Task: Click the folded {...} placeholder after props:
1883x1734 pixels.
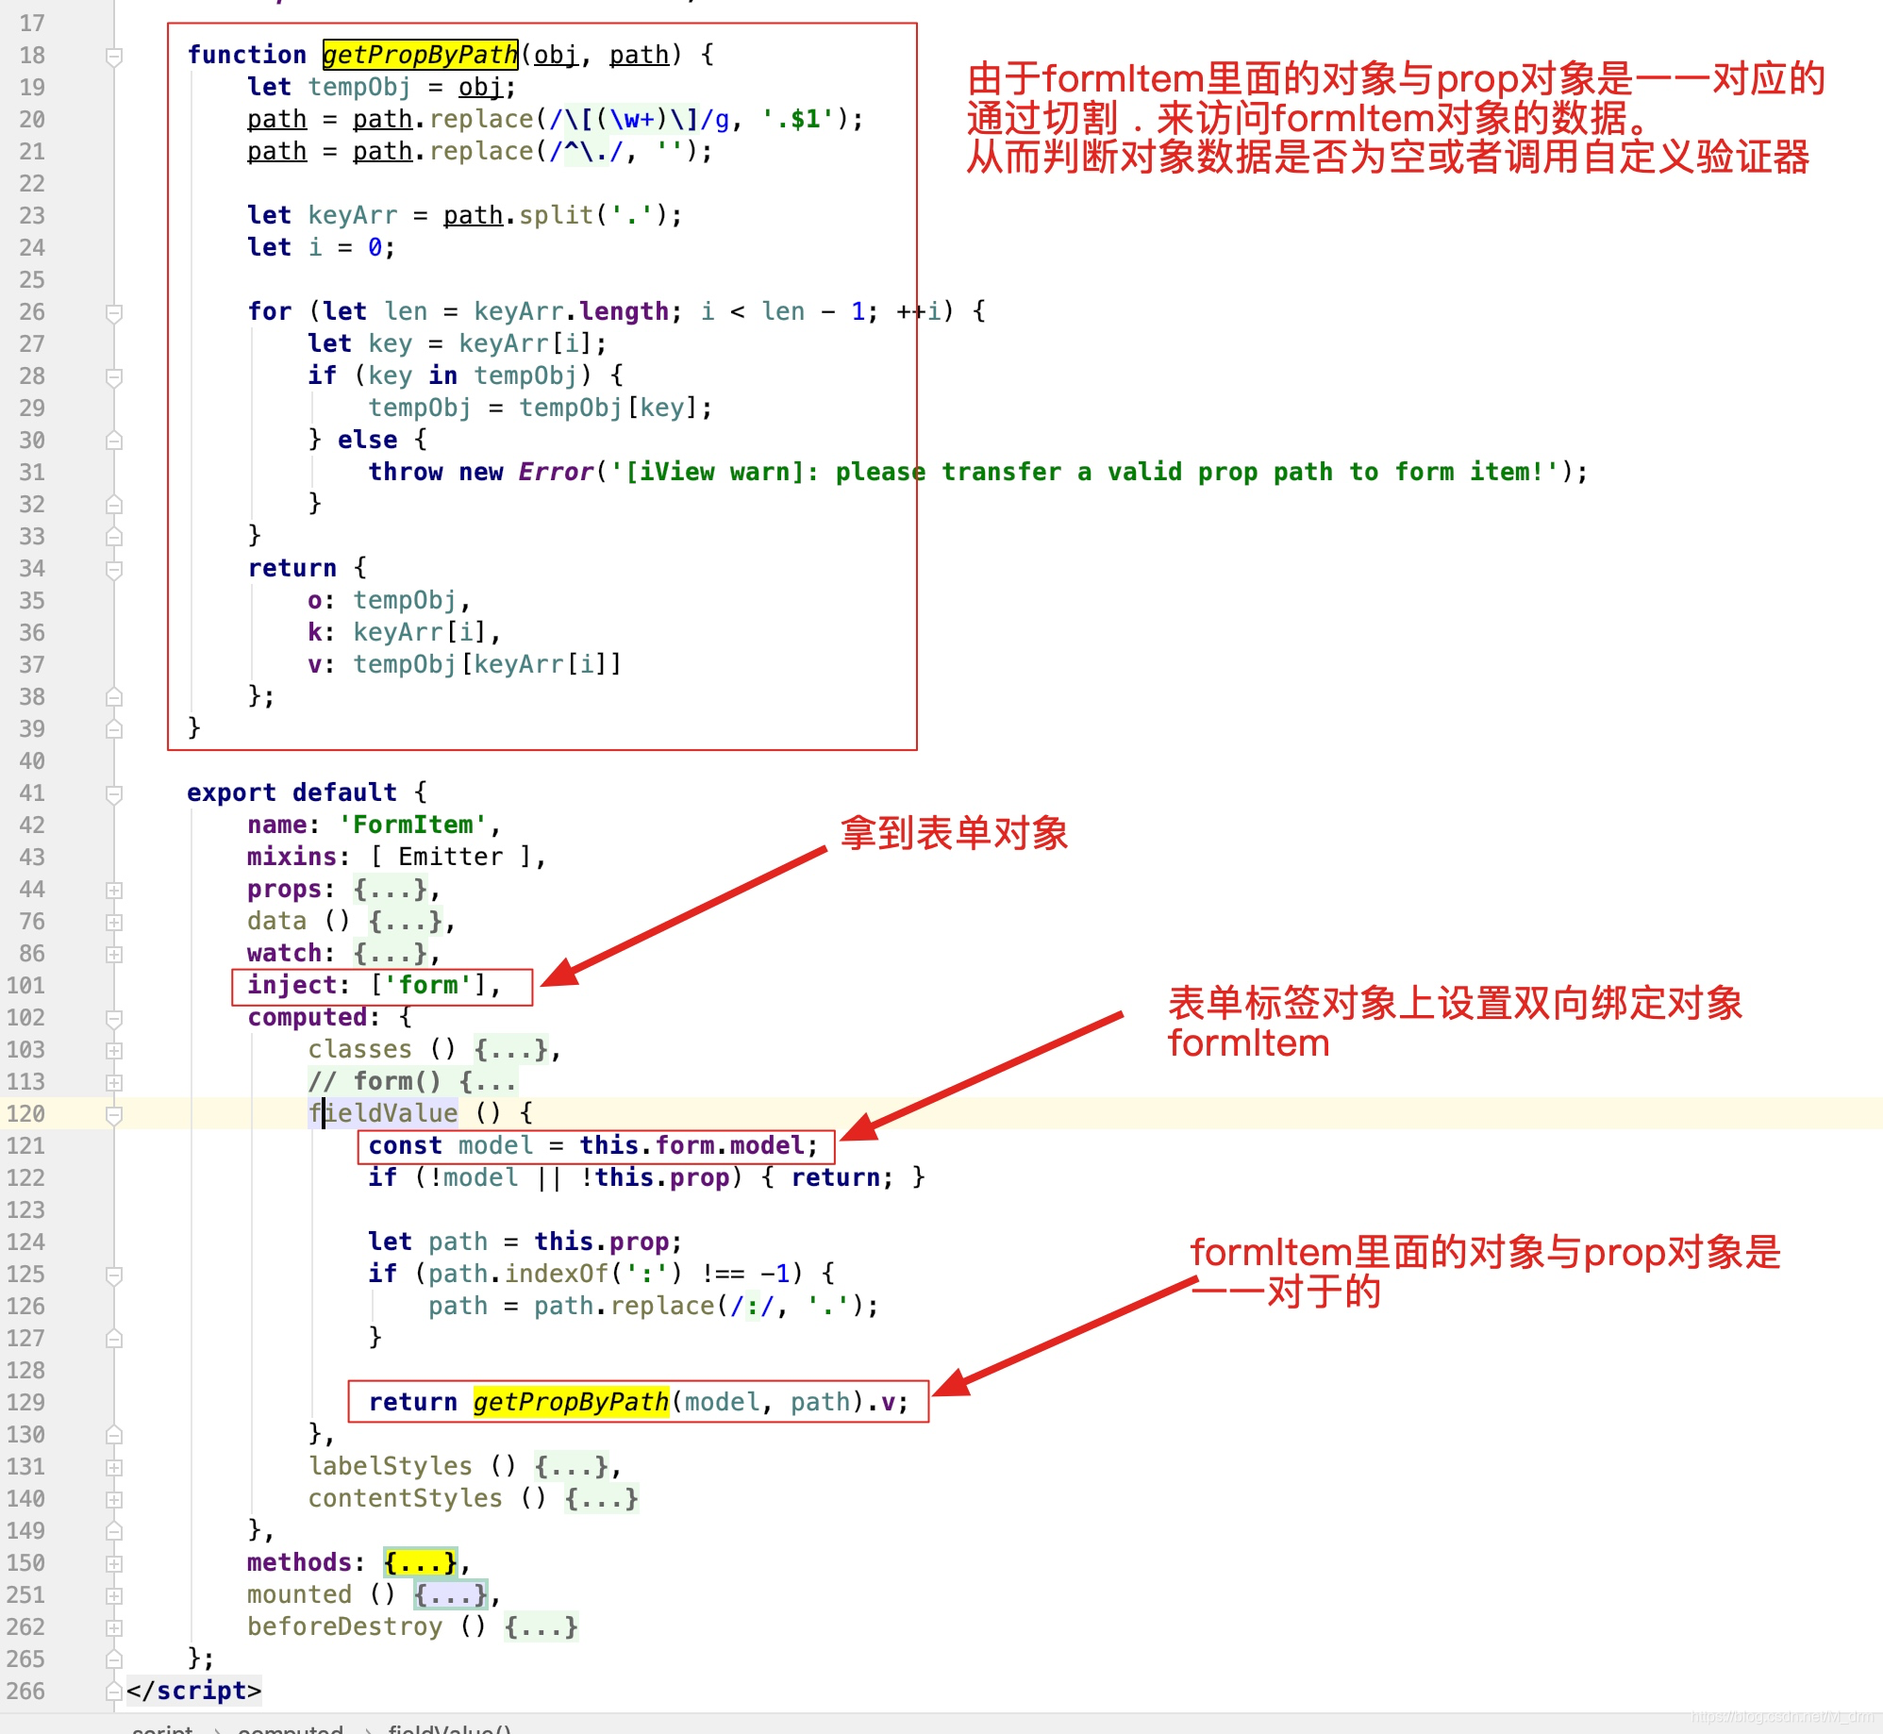Action: 391,889
